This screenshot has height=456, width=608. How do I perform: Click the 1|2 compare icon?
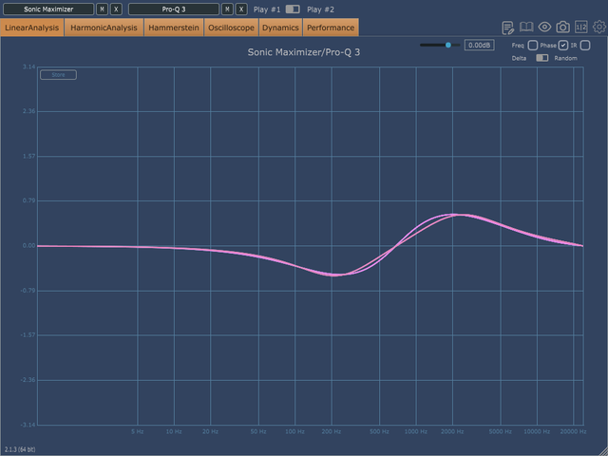point(580,27)
